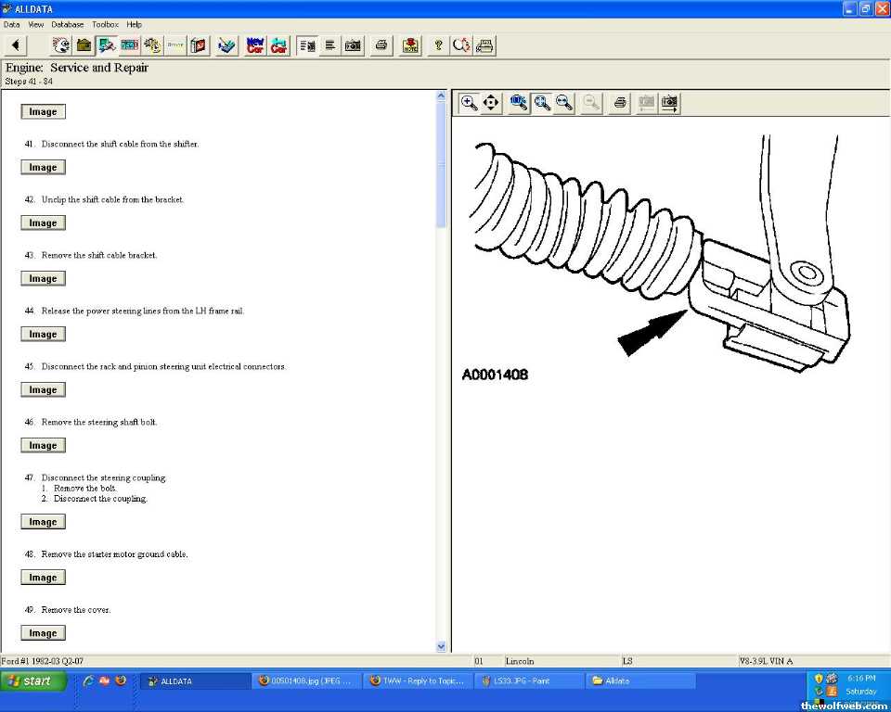Viewport: 891px width, 712px height.
Task: Click the New Car icon
Action: click(254, 45)
